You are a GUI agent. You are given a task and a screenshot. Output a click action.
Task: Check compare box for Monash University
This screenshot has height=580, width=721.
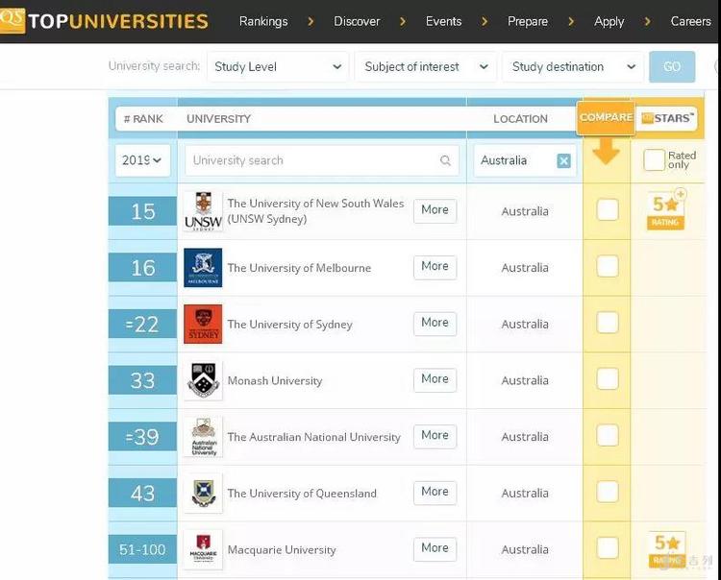(x=608, y=379)
